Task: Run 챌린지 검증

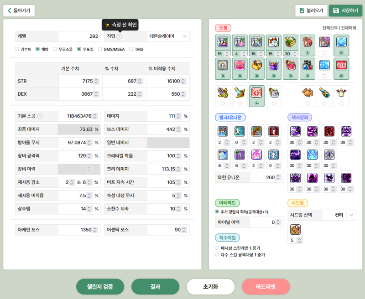Action: point(100,287)
